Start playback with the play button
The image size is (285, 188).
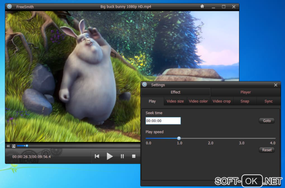click(110, 156)
